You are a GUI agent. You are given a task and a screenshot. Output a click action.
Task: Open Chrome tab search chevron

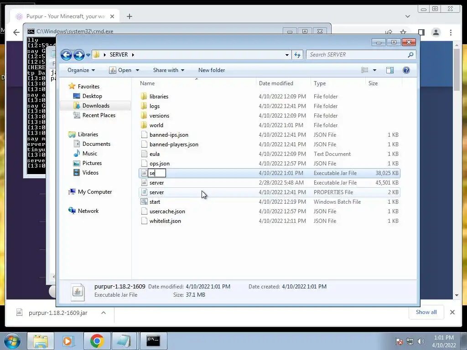click(407, 16)
